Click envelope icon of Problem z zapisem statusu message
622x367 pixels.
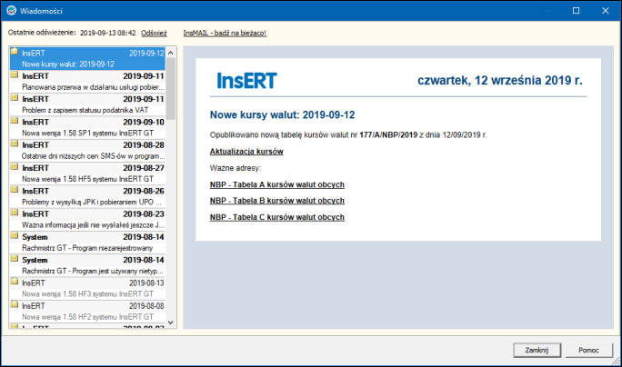tap(15, 97)
